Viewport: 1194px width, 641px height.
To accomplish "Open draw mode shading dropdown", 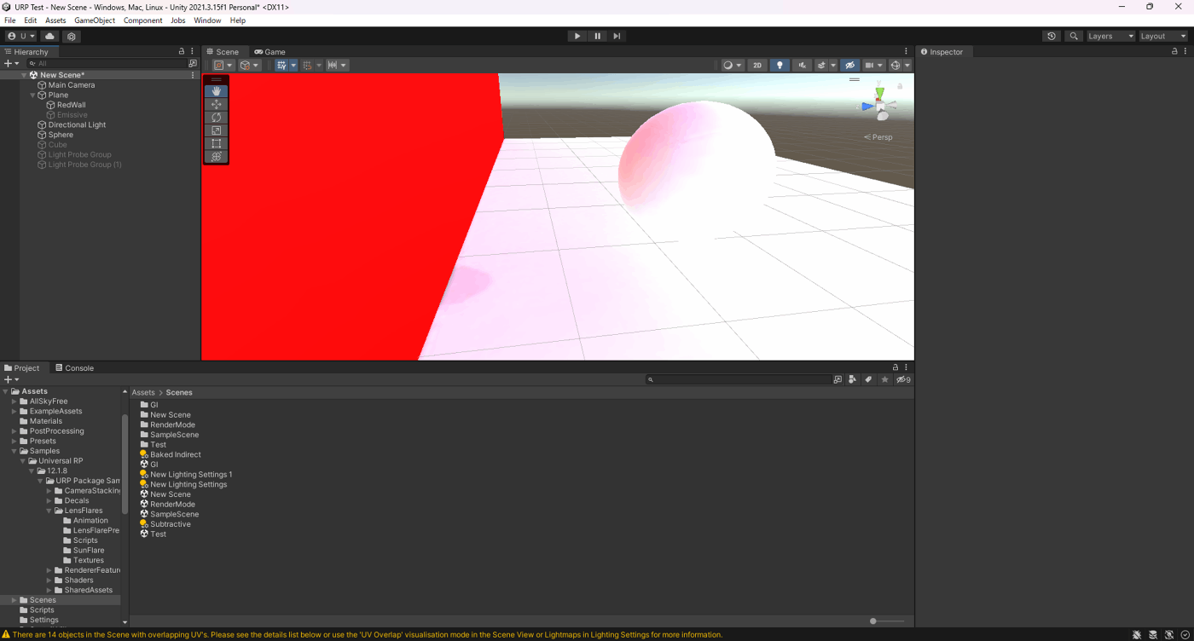I will coord(733,65).
